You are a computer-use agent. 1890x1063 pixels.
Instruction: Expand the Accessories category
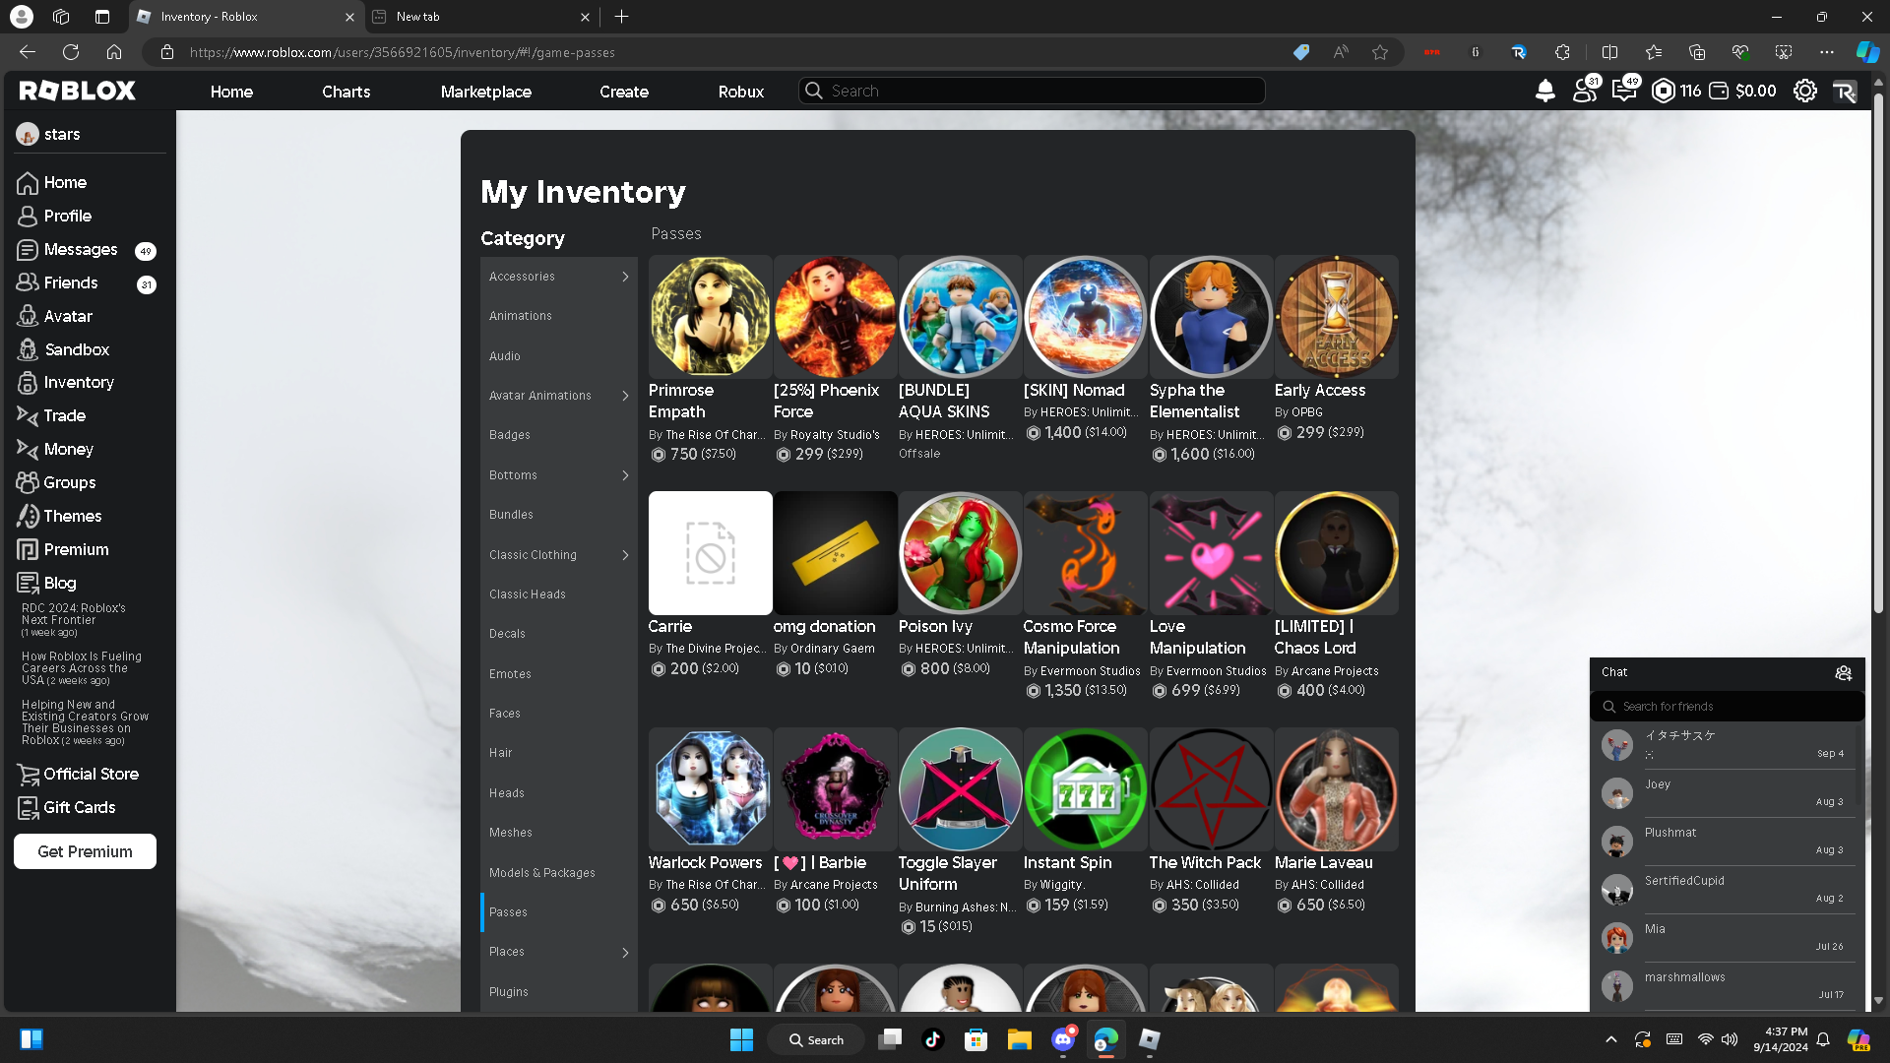(x=625, y=277)
